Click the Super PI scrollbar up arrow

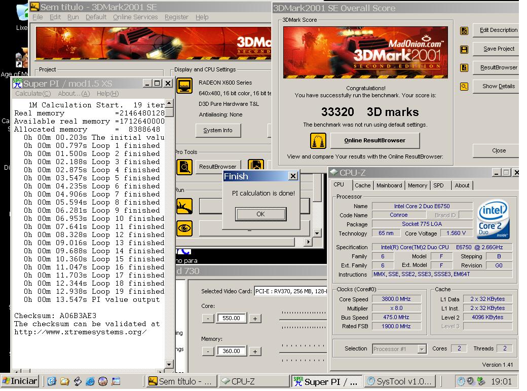[169, 103]
